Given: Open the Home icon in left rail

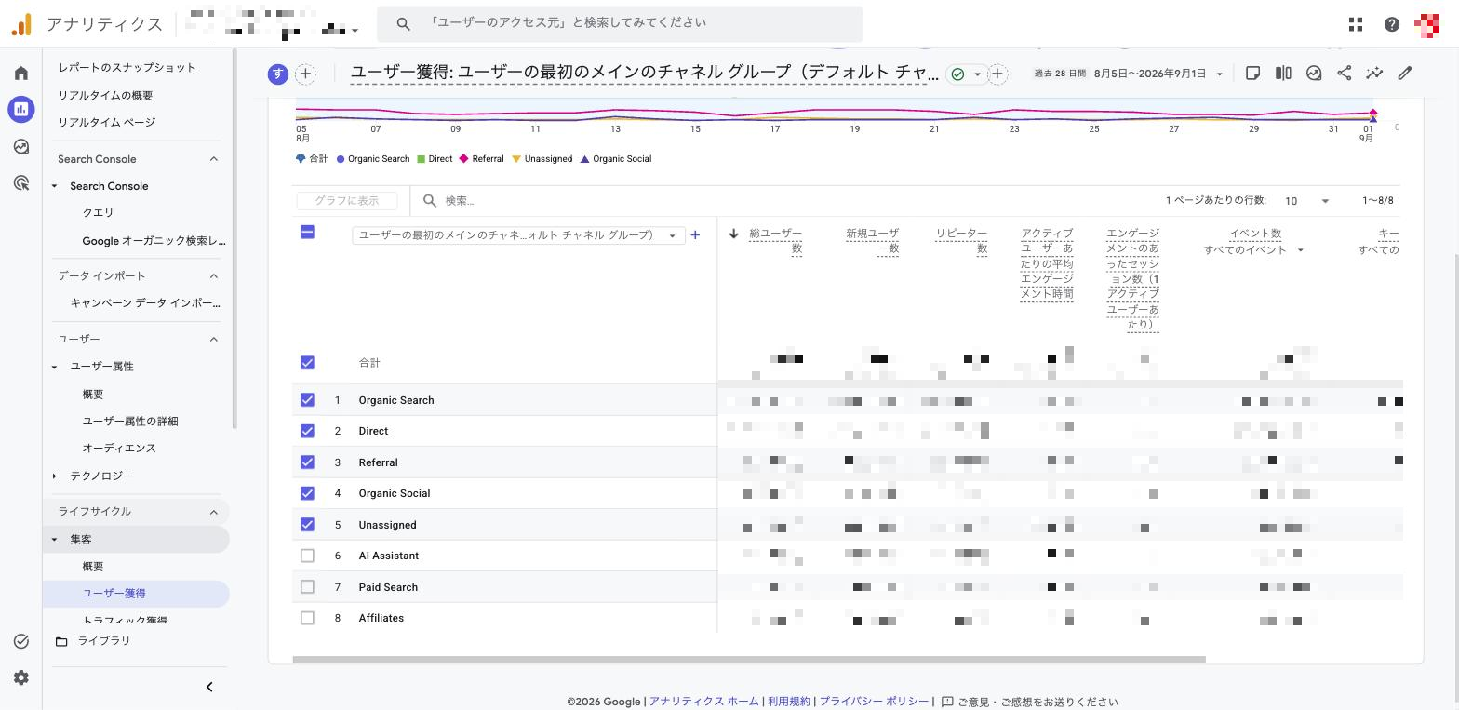Looking at the screenshot, I should (x=21, y=73).
